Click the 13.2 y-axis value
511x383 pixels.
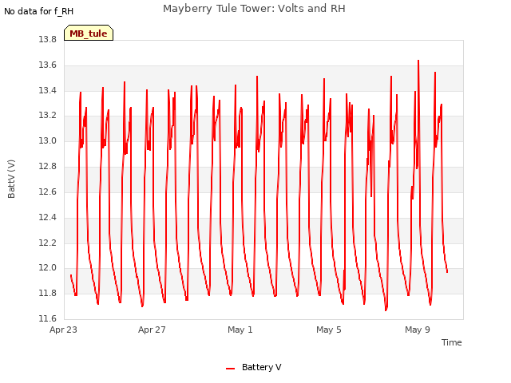pyautogui.click(x=48, y=116)
